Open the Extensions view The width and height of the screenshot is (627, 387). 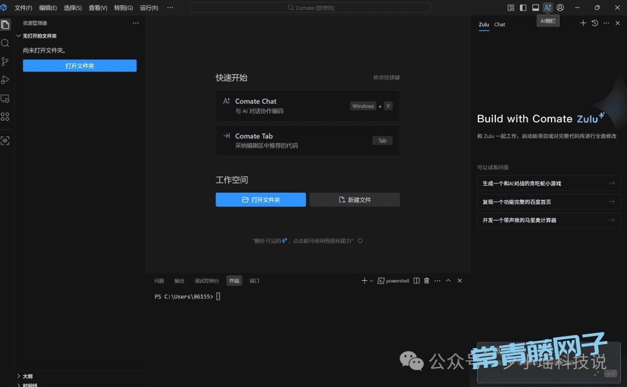pos(5,117)
